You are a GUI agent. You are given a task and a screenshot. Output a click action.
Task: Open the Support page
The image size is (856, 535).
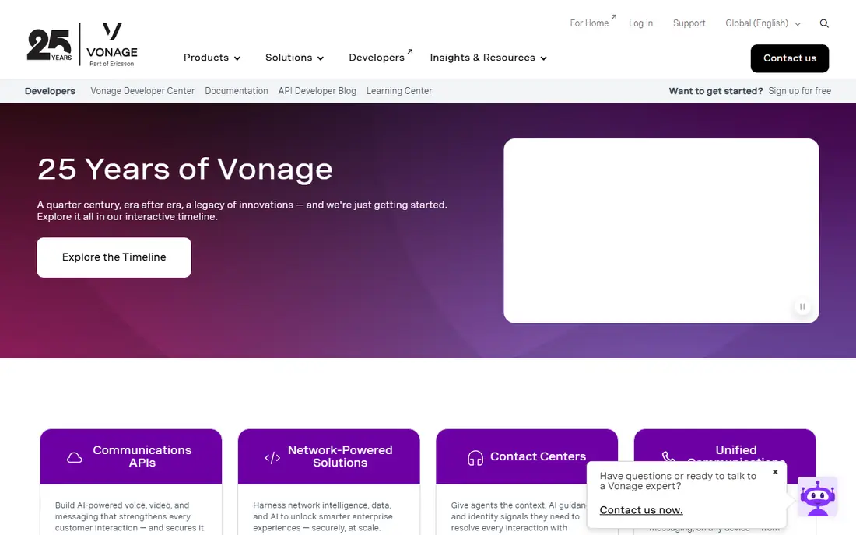click(x=689, y=23)
